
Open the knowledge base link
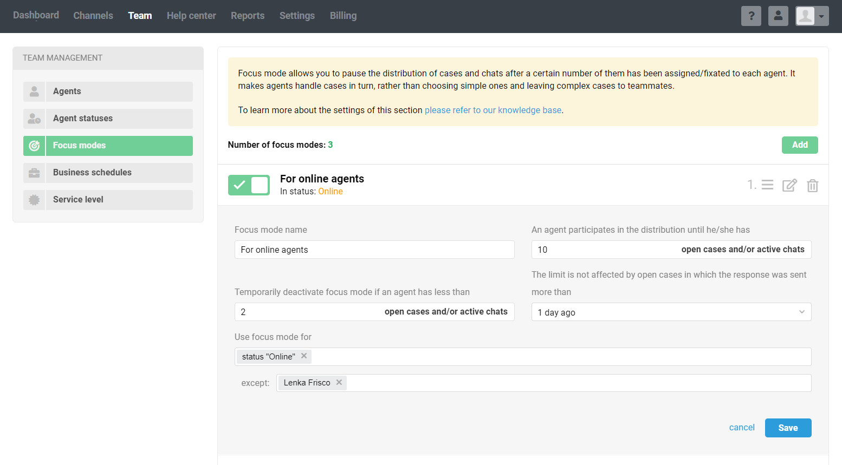[493, 110]
